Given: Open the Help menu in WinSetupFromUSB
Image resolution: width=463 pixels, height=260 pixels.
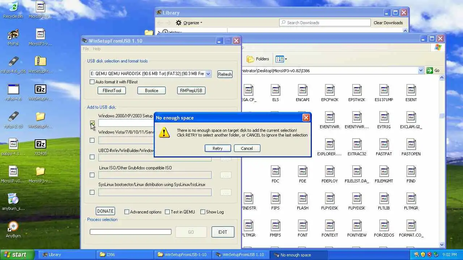Looking at the screenshot, I should [x=97, y=49].
